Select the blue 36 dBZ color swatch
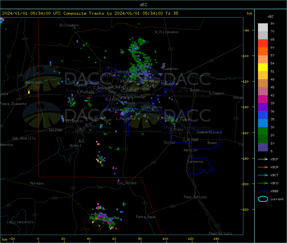This screenshot has width=287, height=243. click(x=263, y=115)
